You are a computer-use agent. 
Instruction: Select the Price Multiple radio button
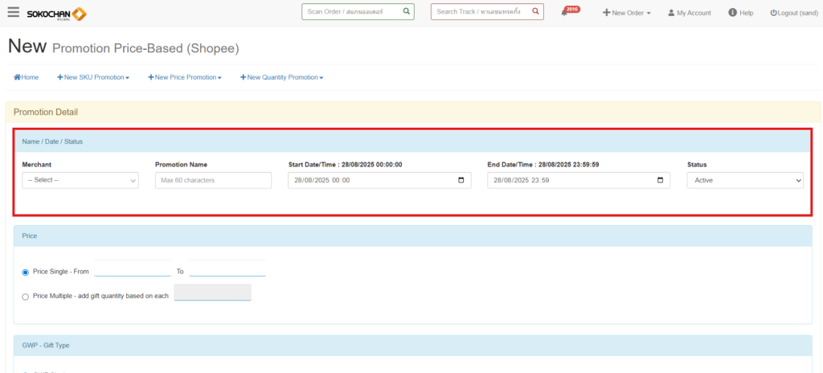point(26,297)
